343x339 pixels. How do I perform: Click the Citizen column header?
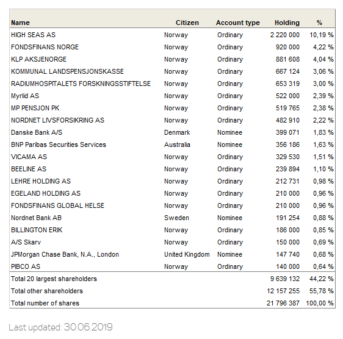point(187,23)
